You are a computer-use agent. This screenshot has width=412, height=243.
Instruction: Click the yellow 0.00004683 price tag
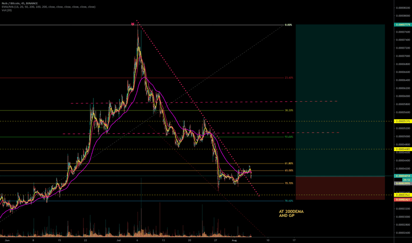click(x=403, y=149)
